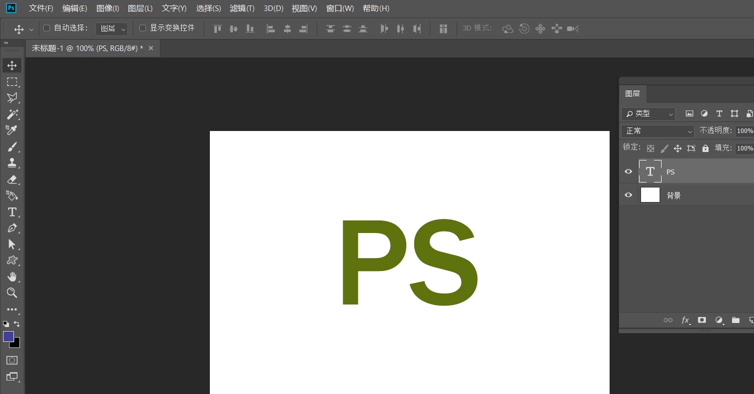Viewport: 754px width, 394px height.
Task: Toggle lock image pixels brush icon
Action: click(x=664, y=148)
